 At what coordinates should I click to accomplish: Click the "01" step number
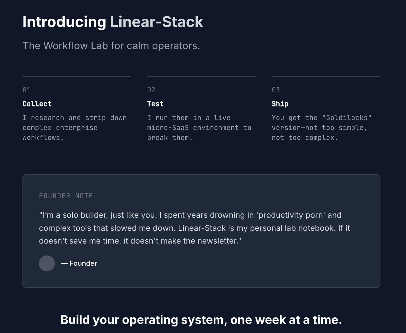click(27, 90)
